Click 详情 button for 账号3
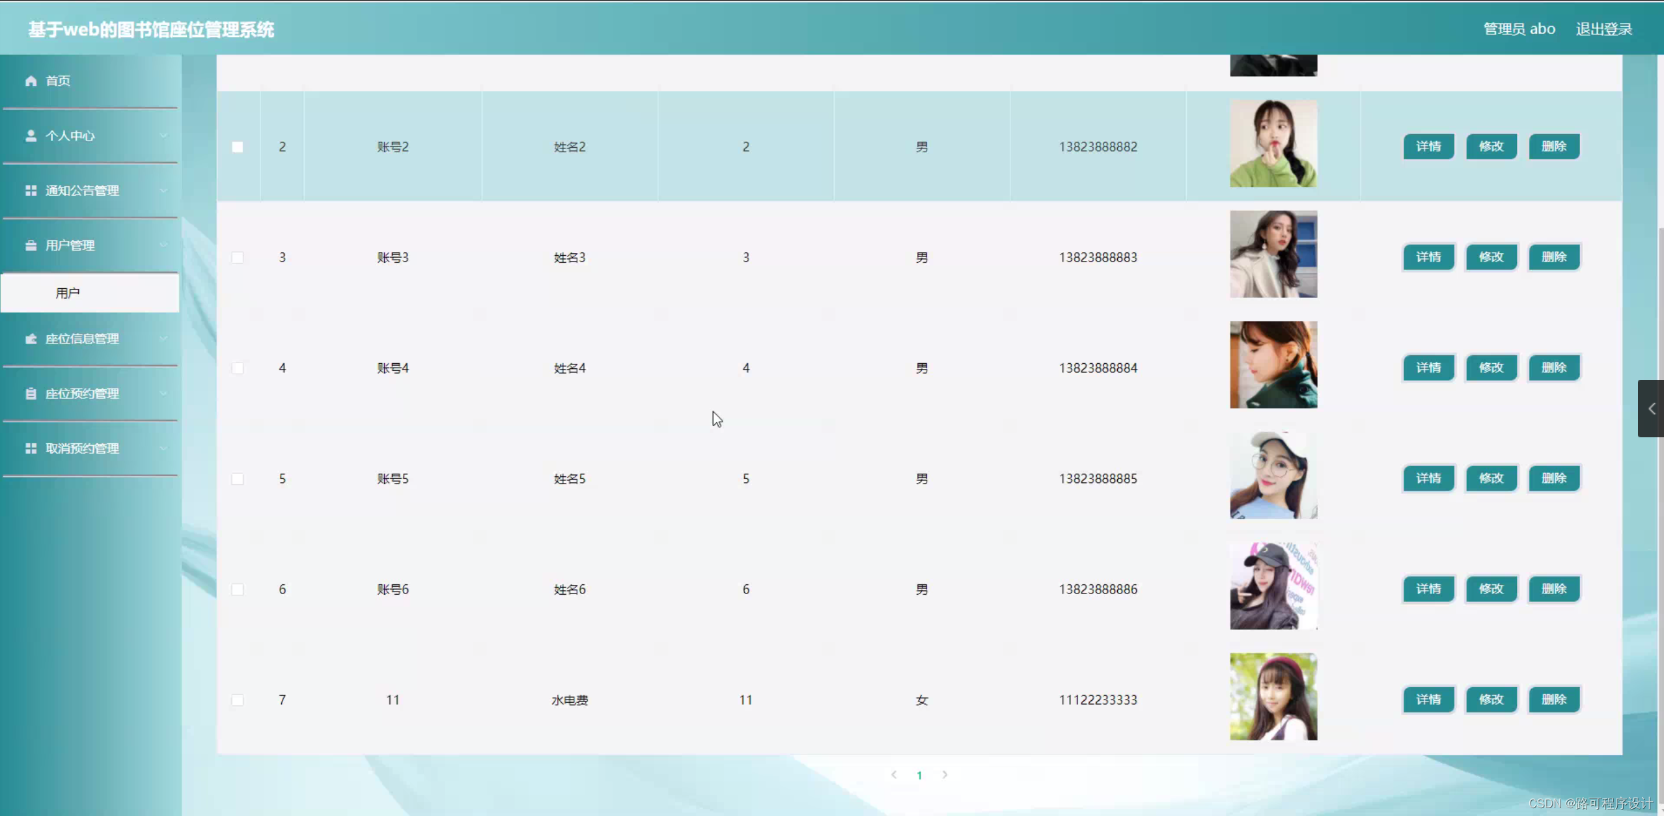Screen dimensions: 1664x816 (1428, 256)
